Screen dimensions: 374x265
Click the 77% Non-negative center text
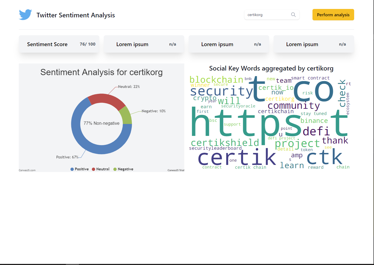click(x=102, y=123)
